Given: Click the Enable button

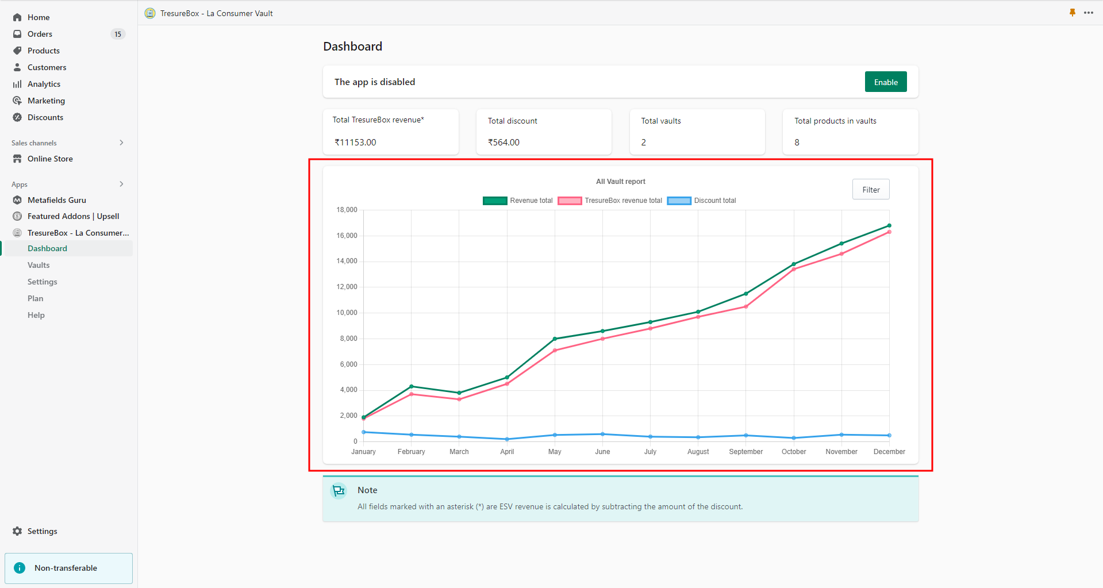Looking at the screenshot, I should click(886, 82).
